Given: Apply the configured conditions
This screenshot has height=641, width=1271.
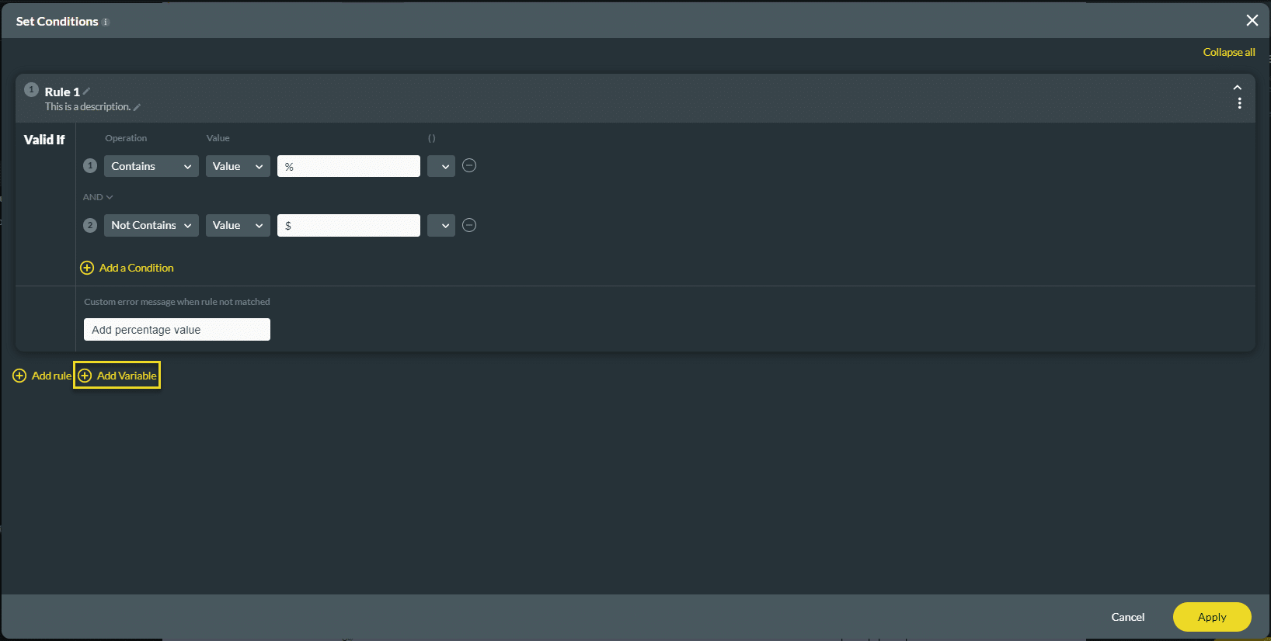Looking at the screenshot, I should point(1211,617).
